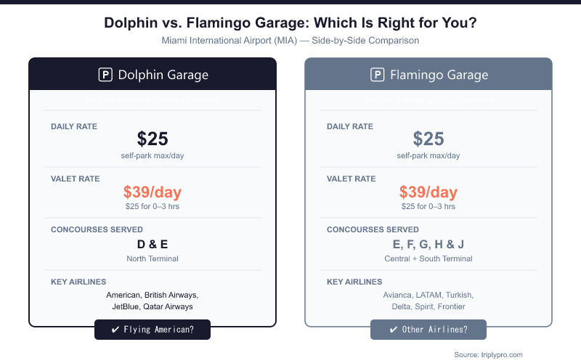581x363 pixels.
Task: Click the North Terminal label
Action: pos(153,258)
